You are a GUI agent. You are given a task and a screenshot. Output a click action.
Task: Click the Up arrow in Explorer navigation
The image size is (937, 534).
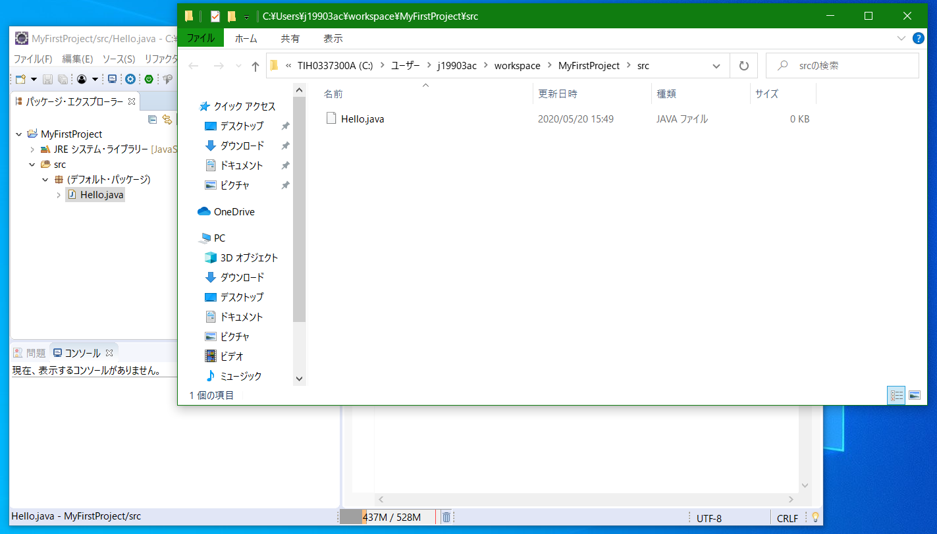click(255, 66)
